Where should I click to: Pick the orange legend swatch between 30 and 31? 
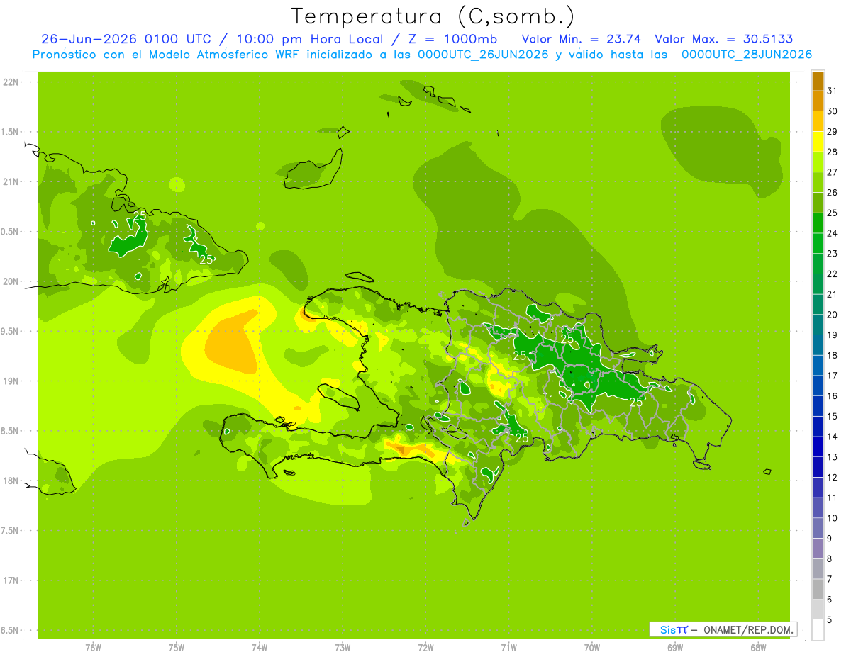(818, 101)
